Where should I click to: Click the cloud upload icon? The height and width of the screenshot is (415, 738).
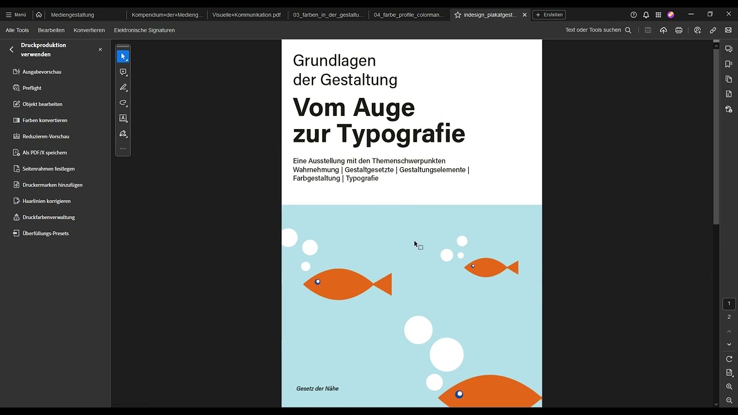click(663, 30)
